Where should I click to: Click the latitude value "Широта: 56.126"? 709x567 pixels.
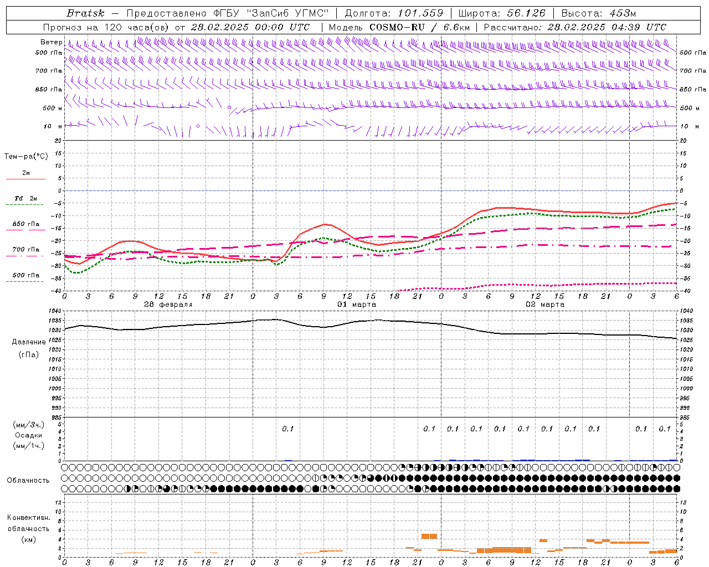[502, 13]
